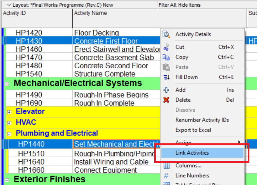Select Rough In Complete activity

tap(104, 103)
